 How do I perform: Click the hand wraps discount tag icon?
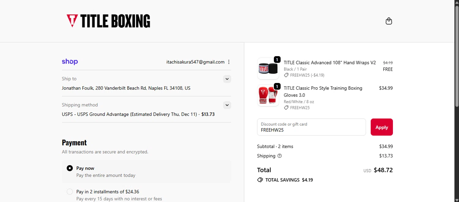(286, 75)
